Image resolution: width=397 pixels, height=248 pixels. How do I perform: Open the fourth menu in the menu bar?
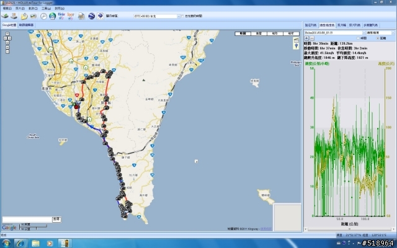click(x=46, y=8)
